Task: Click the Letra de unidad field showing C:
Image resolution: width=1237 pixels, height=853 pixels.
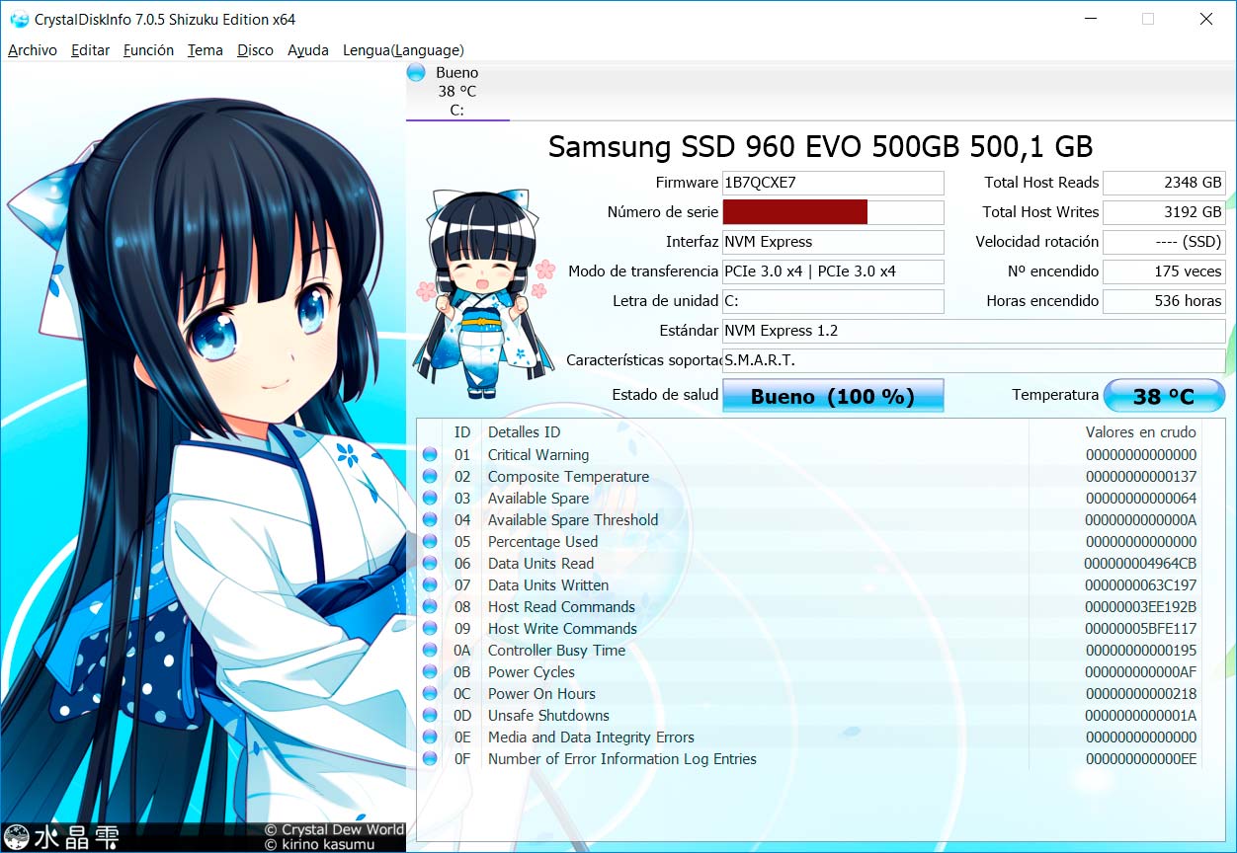Action: tap(833, 301)
